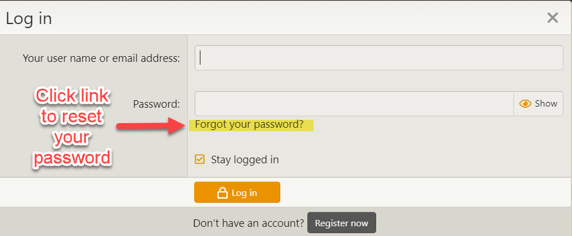Image resolution: width=572 pixels, height=236 pixels.
Task: Click the orange eye icon
Action: click(x=525, y=104)
